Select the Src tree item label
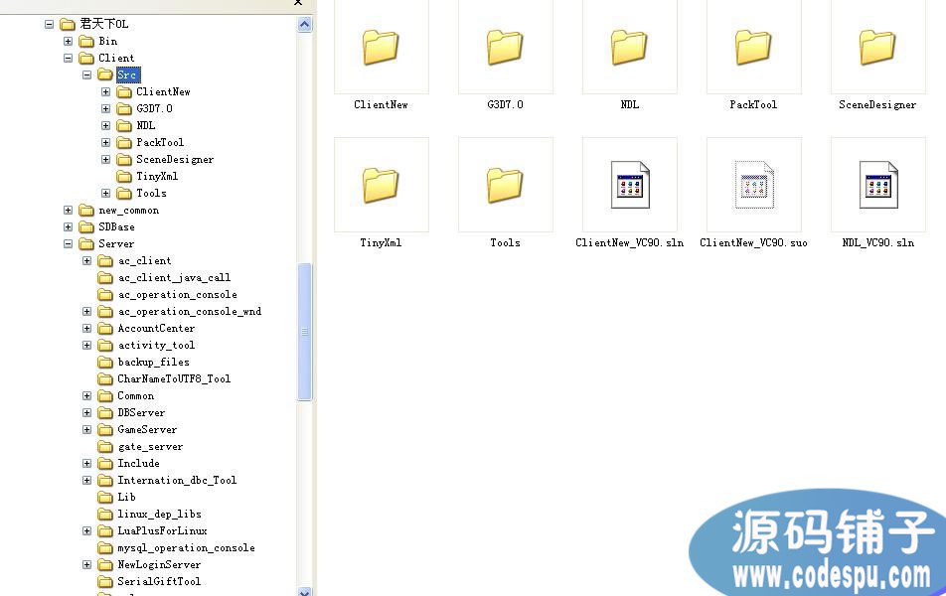Viewport: 946px width, 596px height. pos(128,74)
